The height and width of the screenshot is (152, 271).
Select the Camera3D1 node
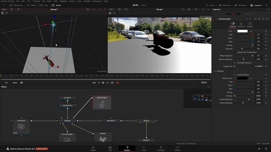pyautogui.click(x=21, y=127)
